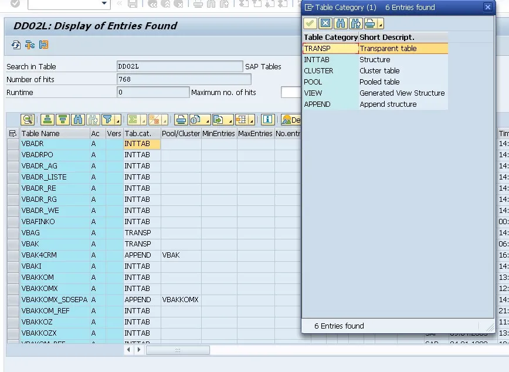This screenshot has height=372, width=509.
Task: Select the APPEND entry in the popup
Action: point(375,104)
